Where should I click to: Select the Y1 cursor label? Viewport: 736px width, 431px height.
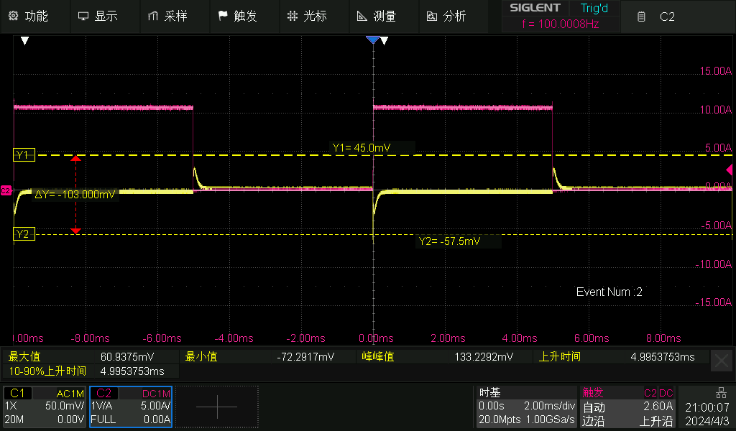click(24, 154)
